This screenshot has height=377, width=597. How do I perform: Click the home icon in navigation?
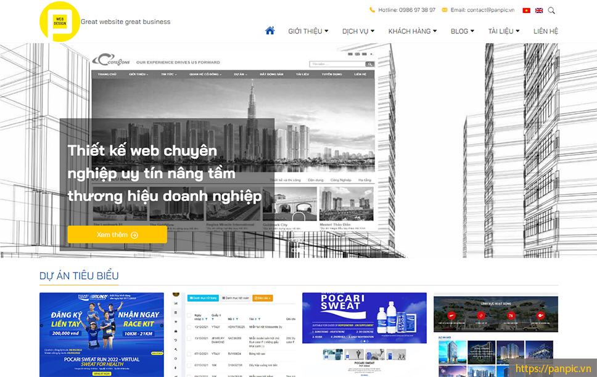point(270,31)
